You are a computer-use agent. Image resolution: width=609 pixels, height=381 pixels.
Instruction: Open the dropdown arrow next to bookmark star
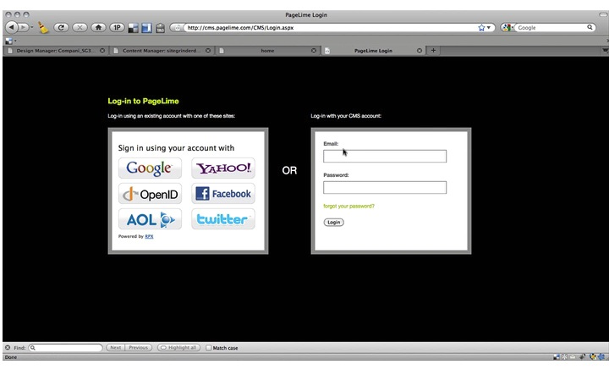pyautogui.click(x=489, y=28)
